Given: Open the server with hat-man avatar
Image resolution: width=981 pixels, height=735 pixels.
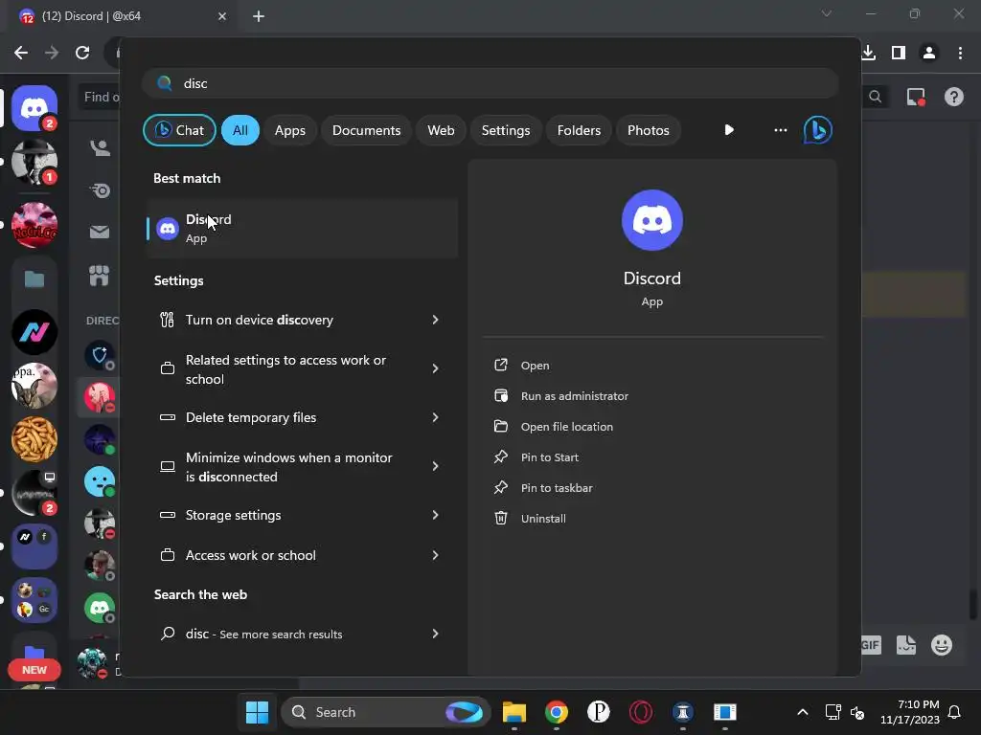Looking at the screenshot, I should 34,162.
